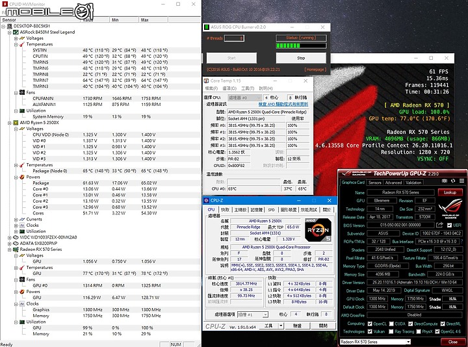Toggle the PhysX checkbox
Viewport: 468px width, 347px height.
pyautogui.click(x=419, y=331)
